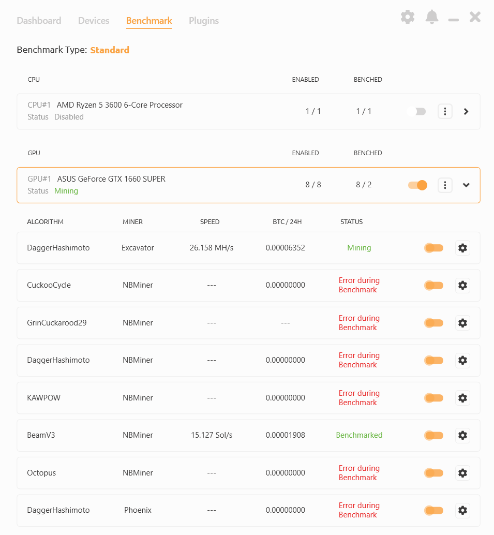
Task: Open the settings gear in the top bar
Action: 407,17
